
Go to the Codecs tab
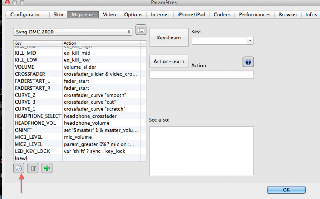coord(222,15)
